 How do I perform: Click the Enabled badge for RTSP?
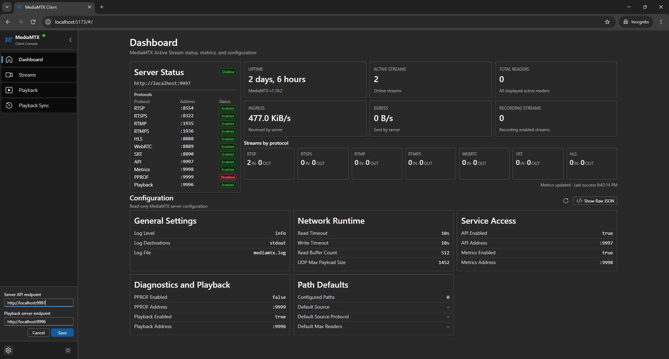(228, 109)
